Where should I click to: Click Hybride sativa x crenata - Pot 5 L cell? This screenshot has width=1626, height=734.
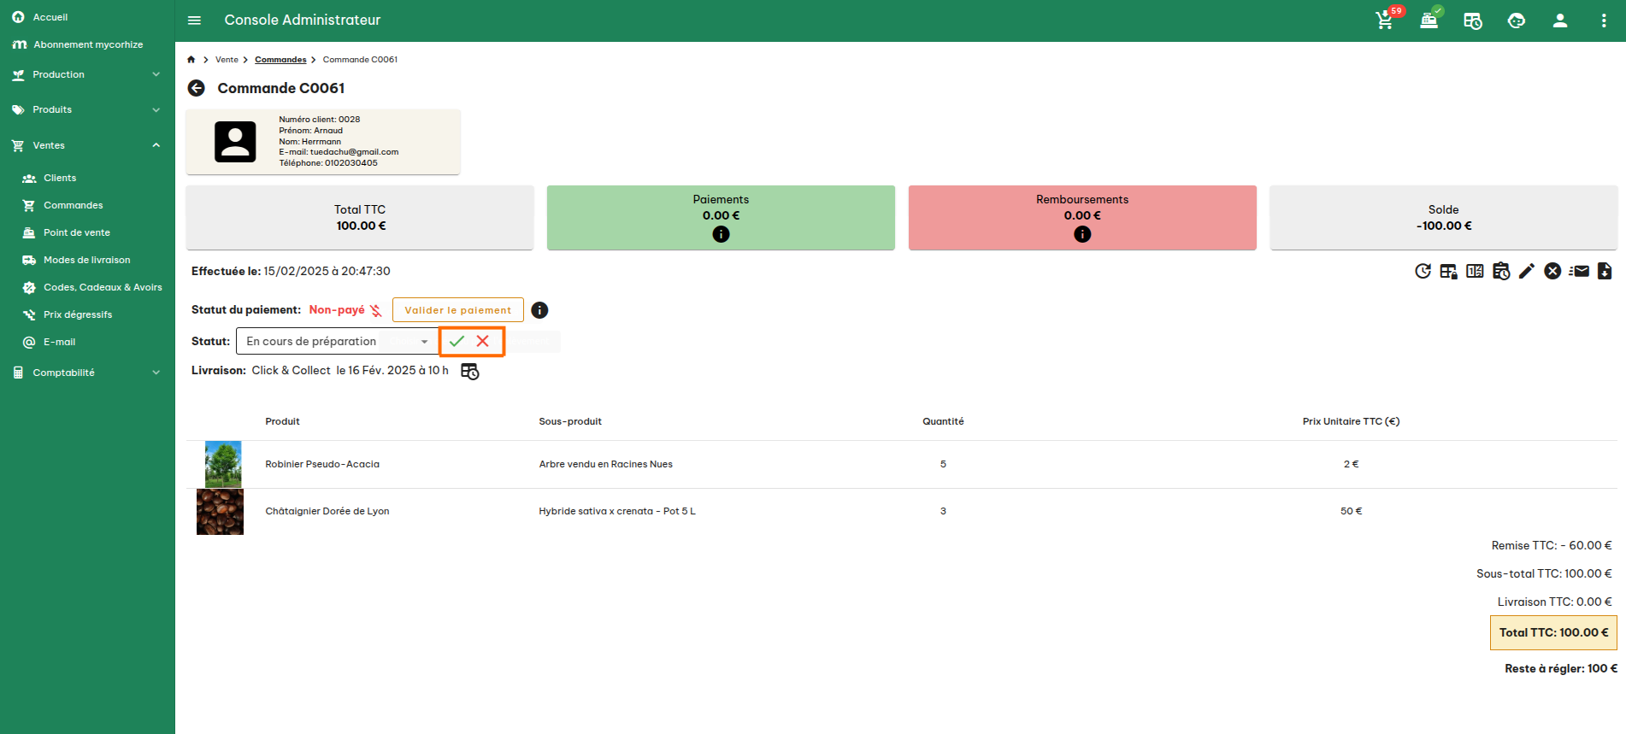(x=617, y=511)
